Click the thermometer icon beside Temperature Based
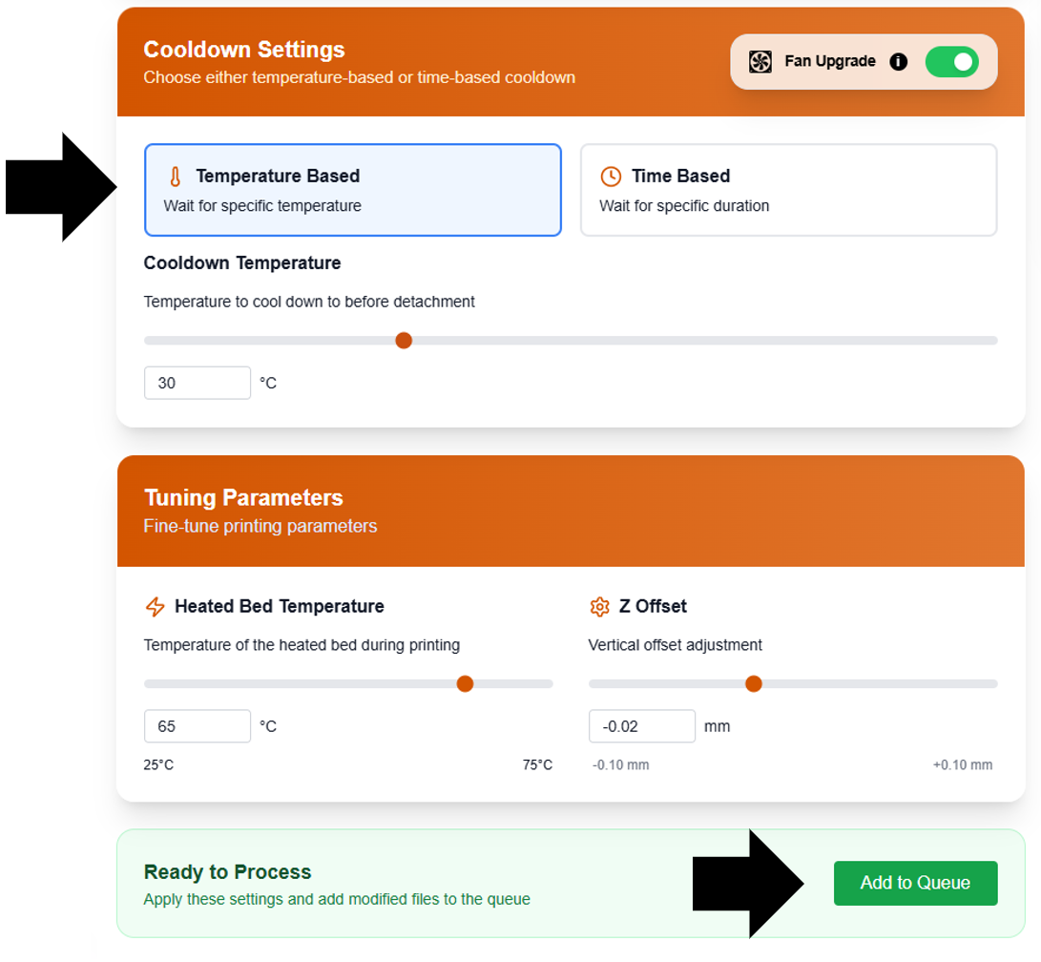1041x962 pixels. [176, 176]
